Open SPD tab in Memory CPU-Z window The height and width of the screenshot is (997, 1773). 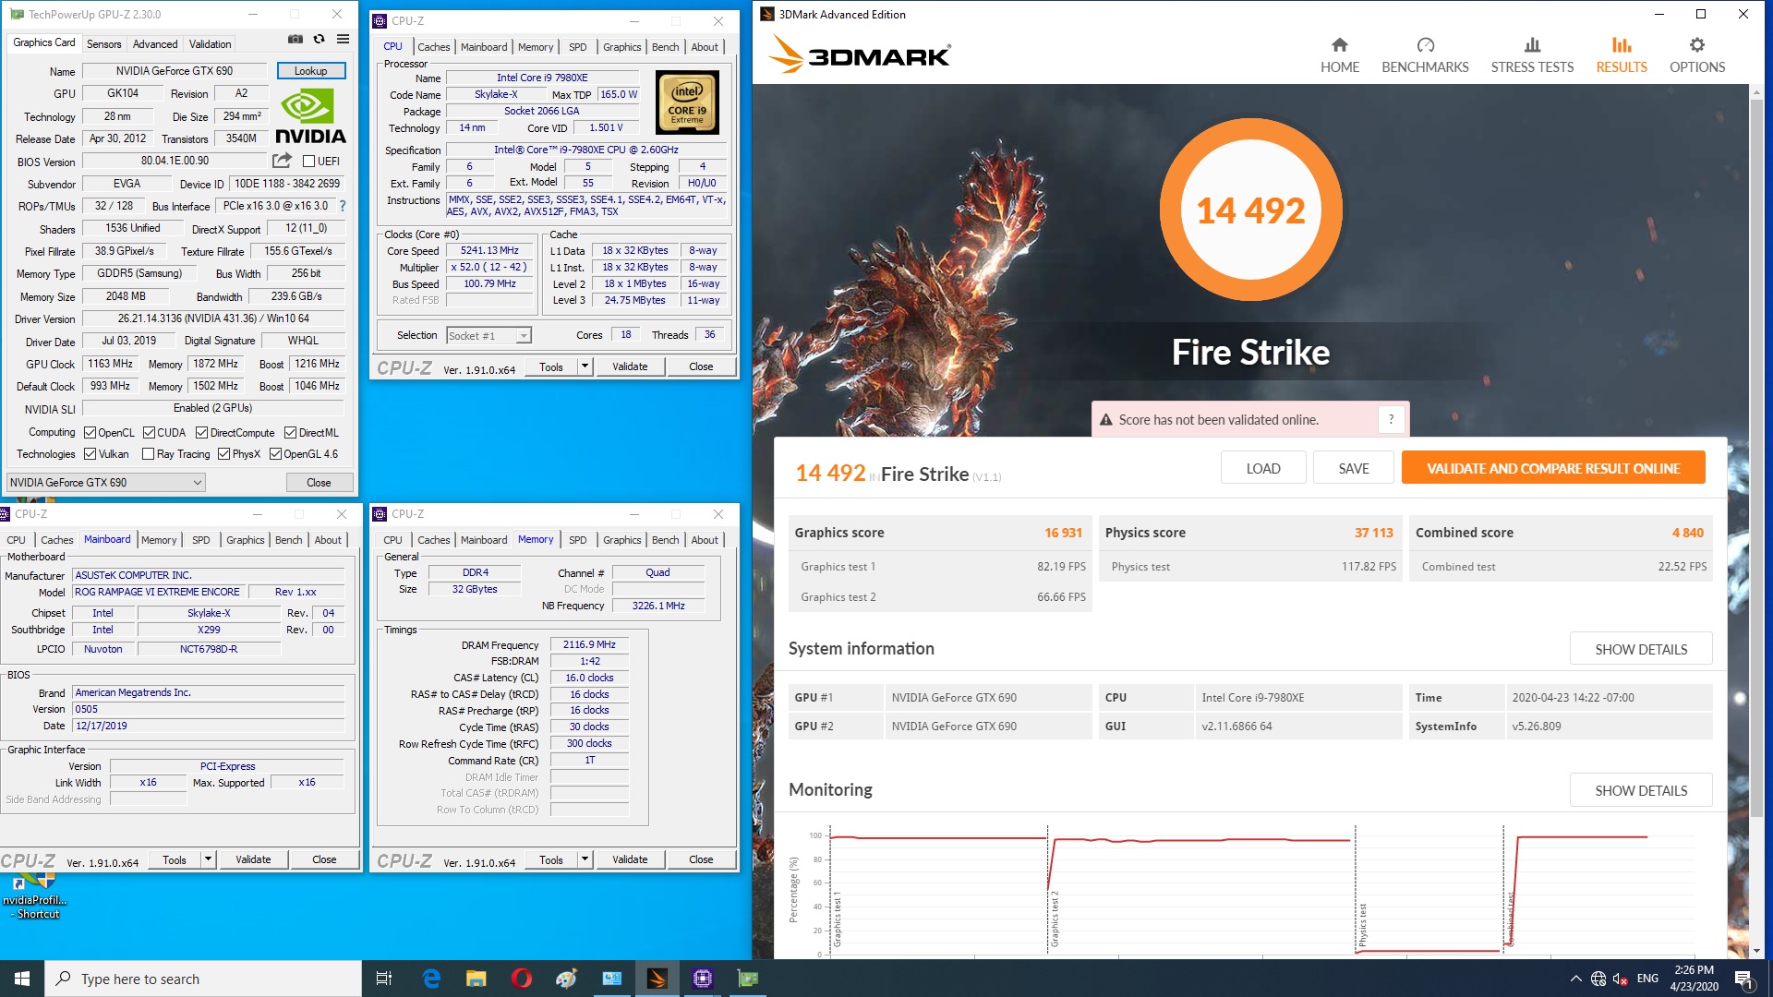pyautogui.click(x=577, y=540)
